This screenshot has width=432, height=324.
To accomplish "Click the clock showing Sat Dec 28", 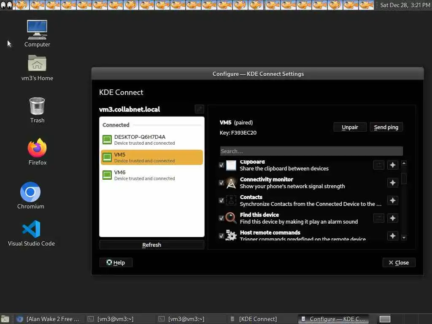I will click(405, 5).
